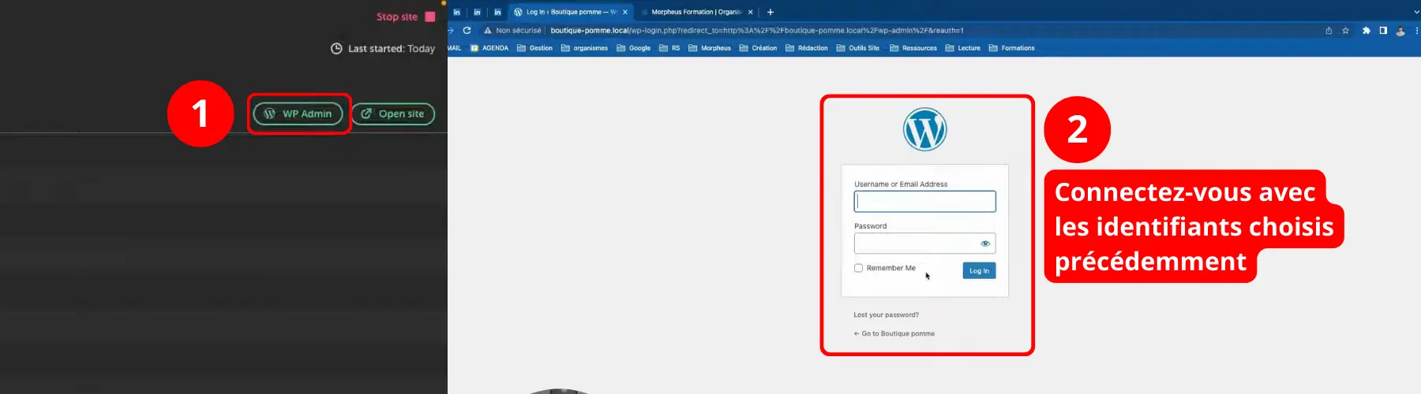Click the Log In button
The height and width of the screenshot is (394, 1421).
click(x=979, y=270)
